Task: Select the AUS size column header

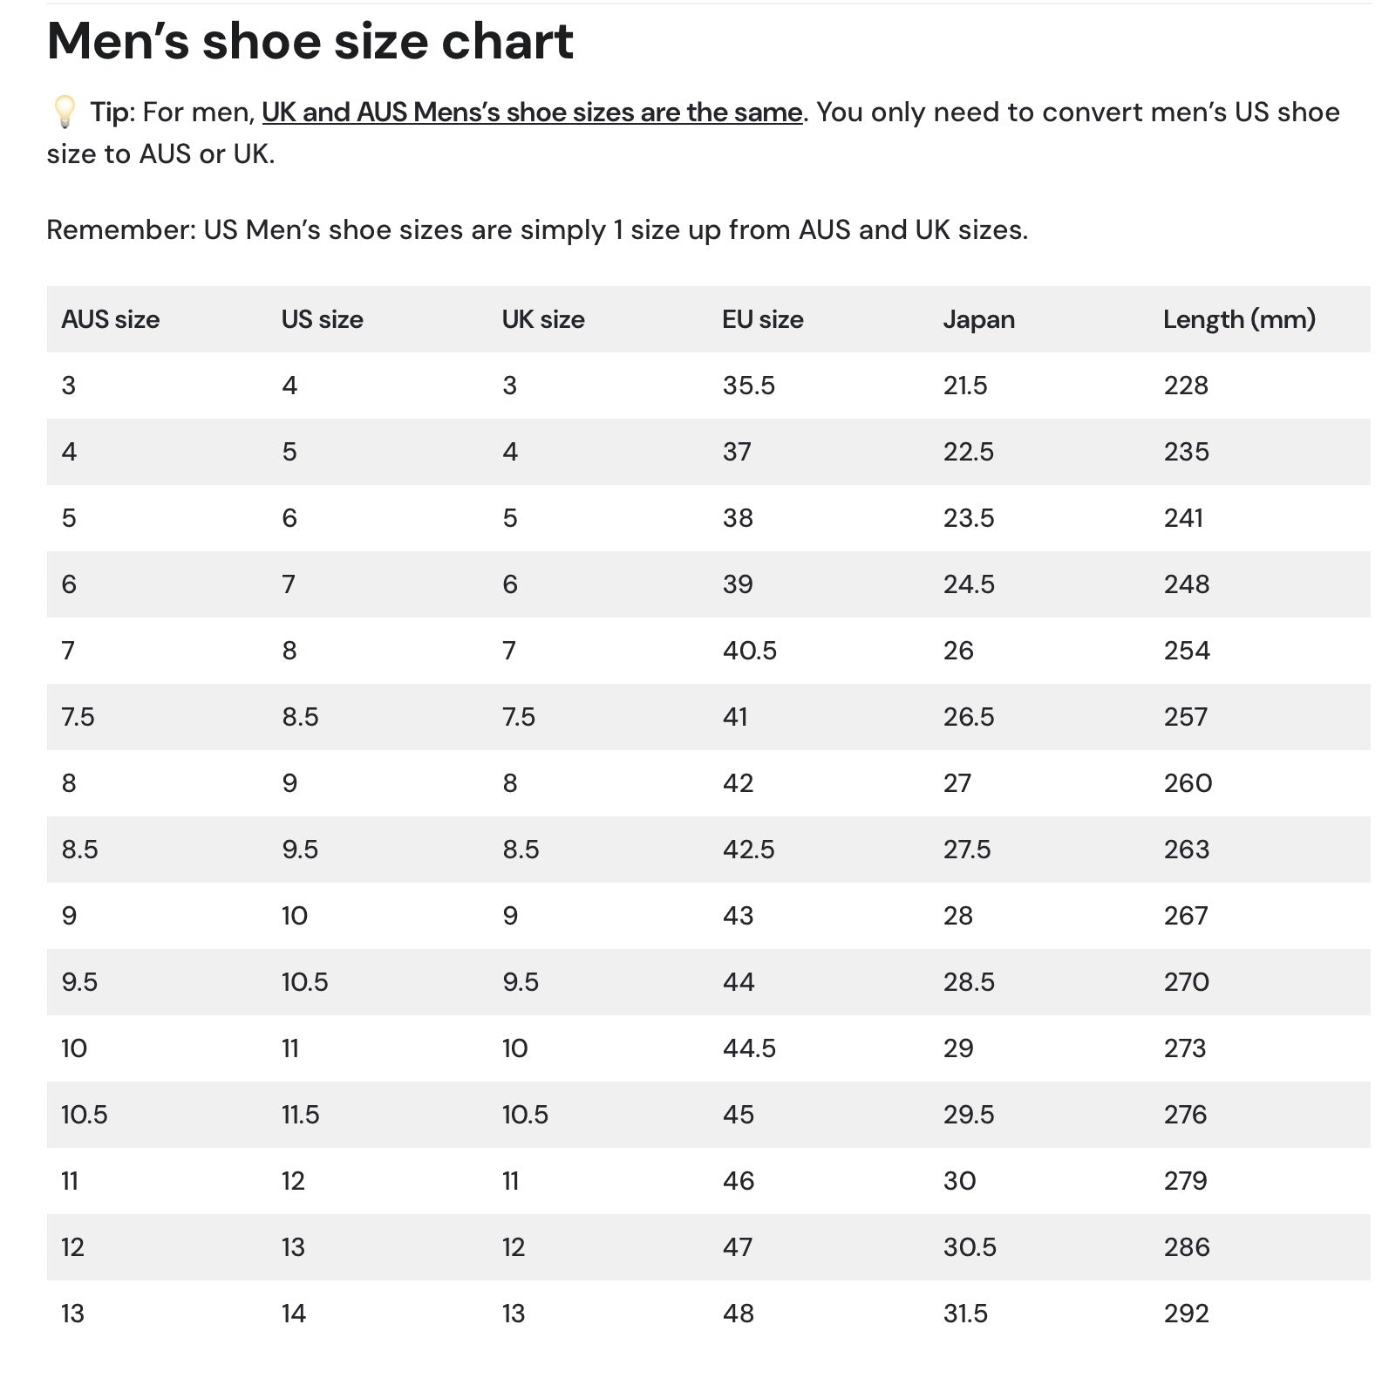Action: click(110, 319)
